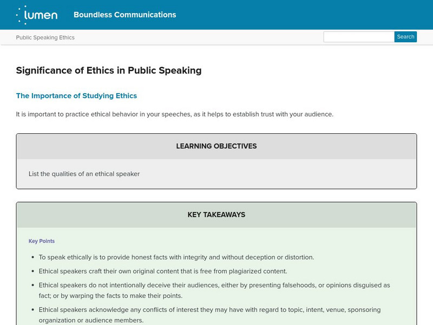This screenshot has width=433, height=325.
Task: Select the 'List the qualities of an ethical speaker' objective
Action: pyautogui.click(x=84, y=174)
